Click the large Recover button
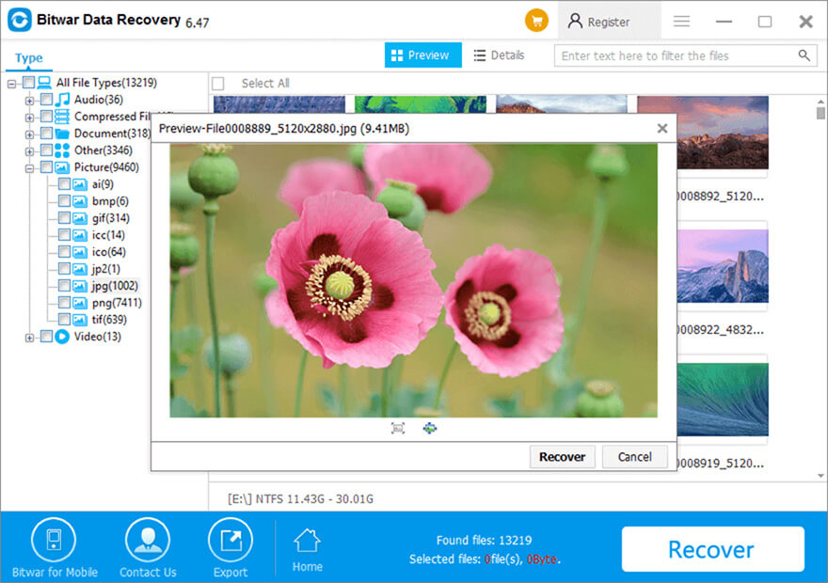Image resolution: width=828 pixels, height=583 pixels. click(x=713, y=549)
